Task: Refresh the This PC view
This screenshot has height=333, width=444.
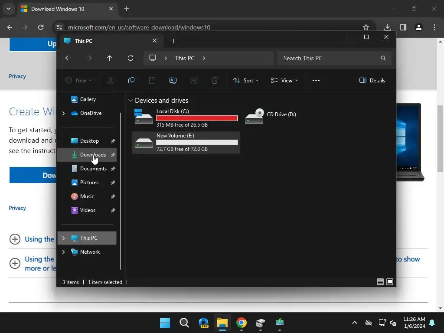Action: click(x=130, y=58)
